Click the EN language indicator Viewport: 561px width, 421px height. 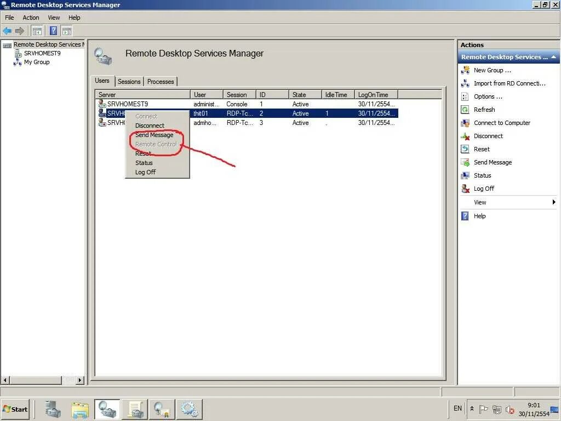[457, 408]
